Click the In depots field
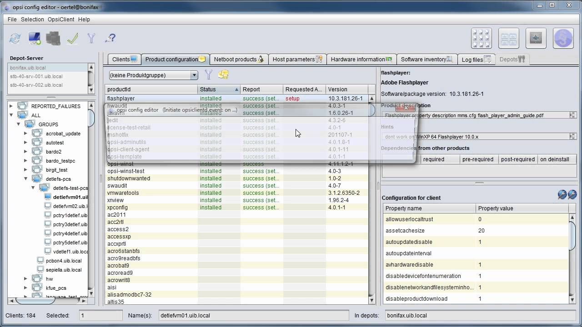This screenshot has width=582, height=327. tap(480, 315)
